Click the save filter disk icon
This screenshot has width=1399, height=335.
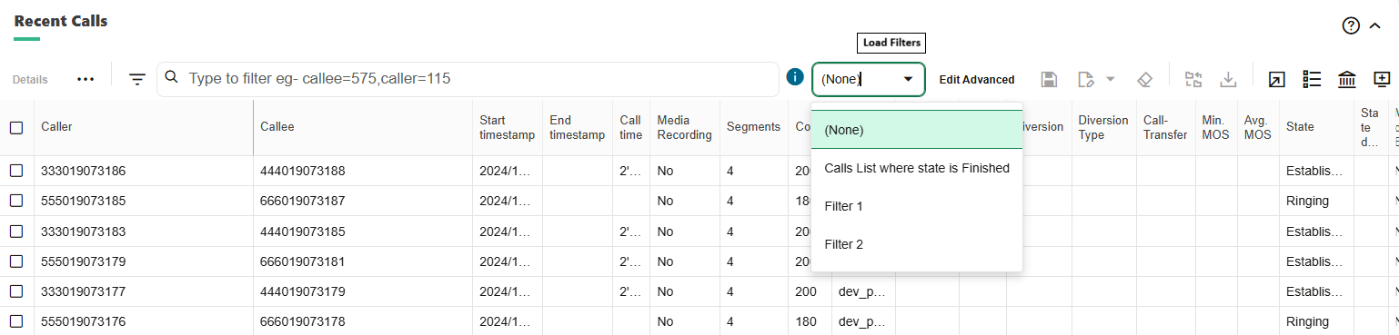(1049, 79)
